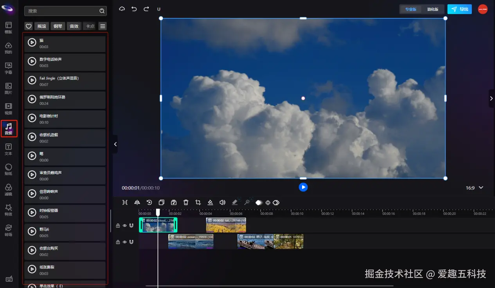Play the video preview with blue button
This screenshot has width=495, height=288.
point(303,187)
